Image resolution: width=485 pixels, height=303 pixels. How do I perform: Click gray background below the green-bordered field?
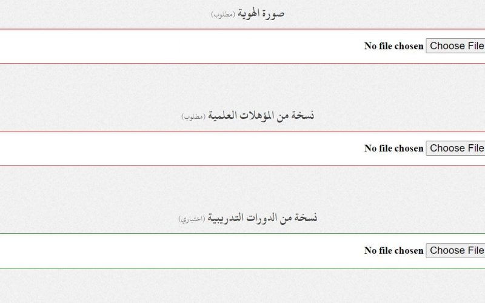tap(242, 286)
